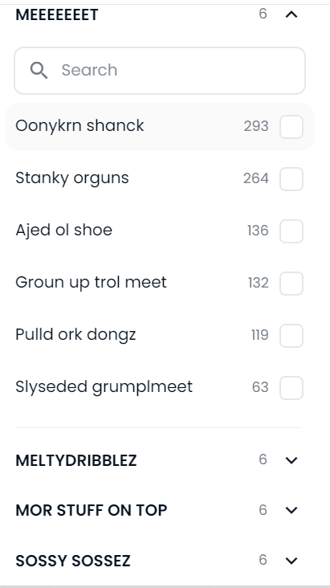Expand the SOSSY SOSSEZ section chevron
The height and width of the screenshot is (588, 330).
pyautogui.click(x=291, y=560)
